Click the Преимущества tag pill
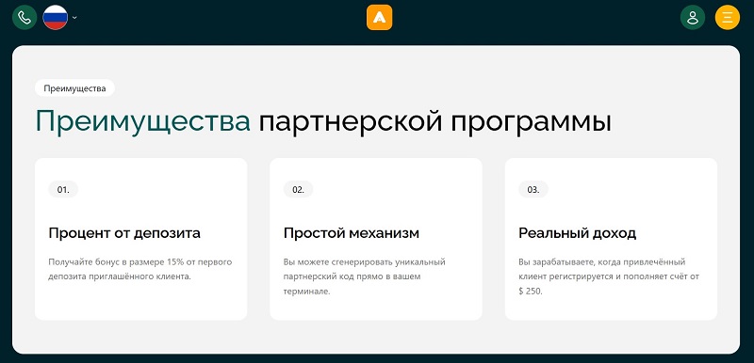Viewport: 754px width, 363px height. click(x=74, y=88)
